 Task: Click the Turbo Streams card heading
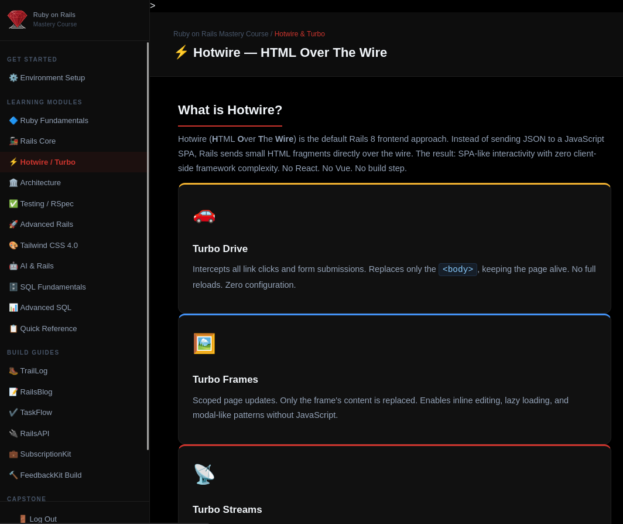click(x=227, y=510)
